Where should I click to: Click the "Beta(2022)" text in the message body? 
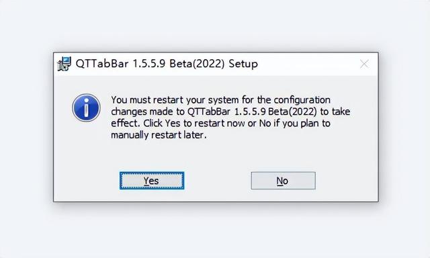(x=293, y=112)
